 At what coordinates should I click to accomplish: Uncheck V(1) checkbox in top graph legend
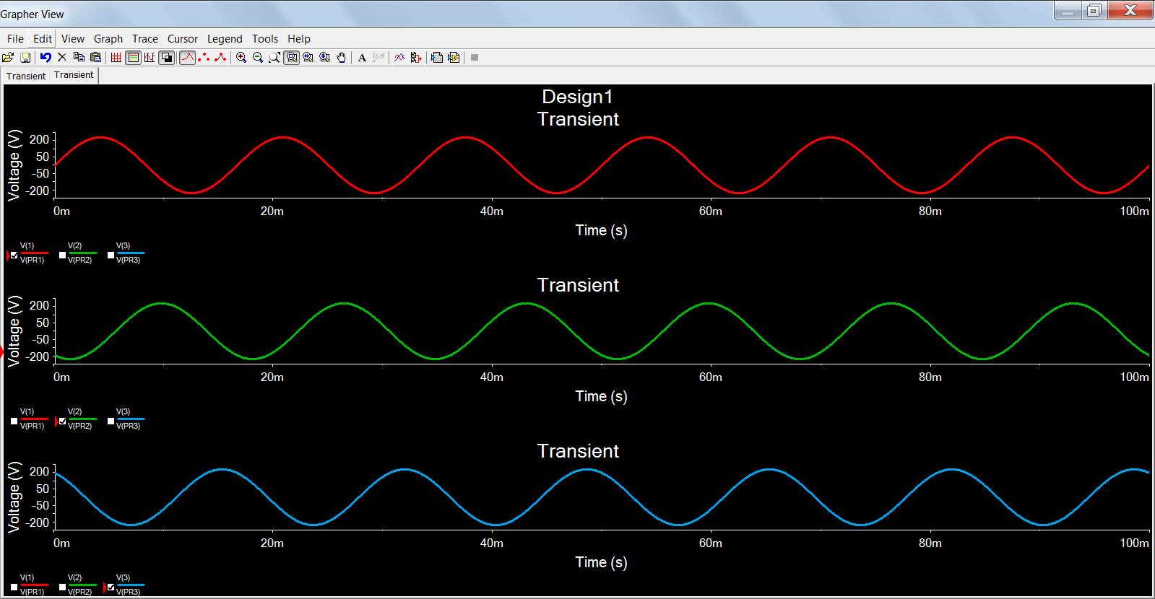(14, 255)
